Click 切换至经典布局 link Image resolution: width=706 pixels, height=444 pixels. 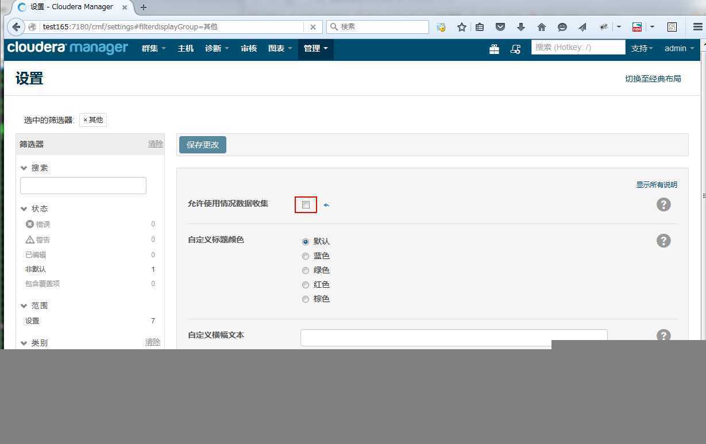click(x=653, y=79)
